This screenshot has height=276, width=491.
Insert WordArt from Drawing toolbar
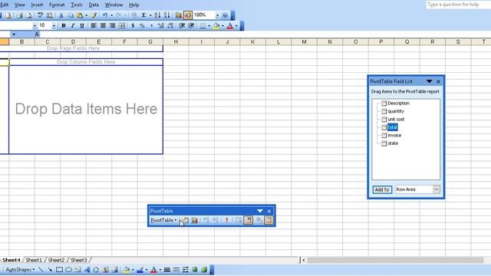pos(87,269)
